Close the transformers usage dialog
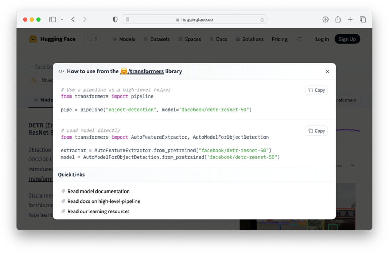389x253 pixels. (327, 72)
